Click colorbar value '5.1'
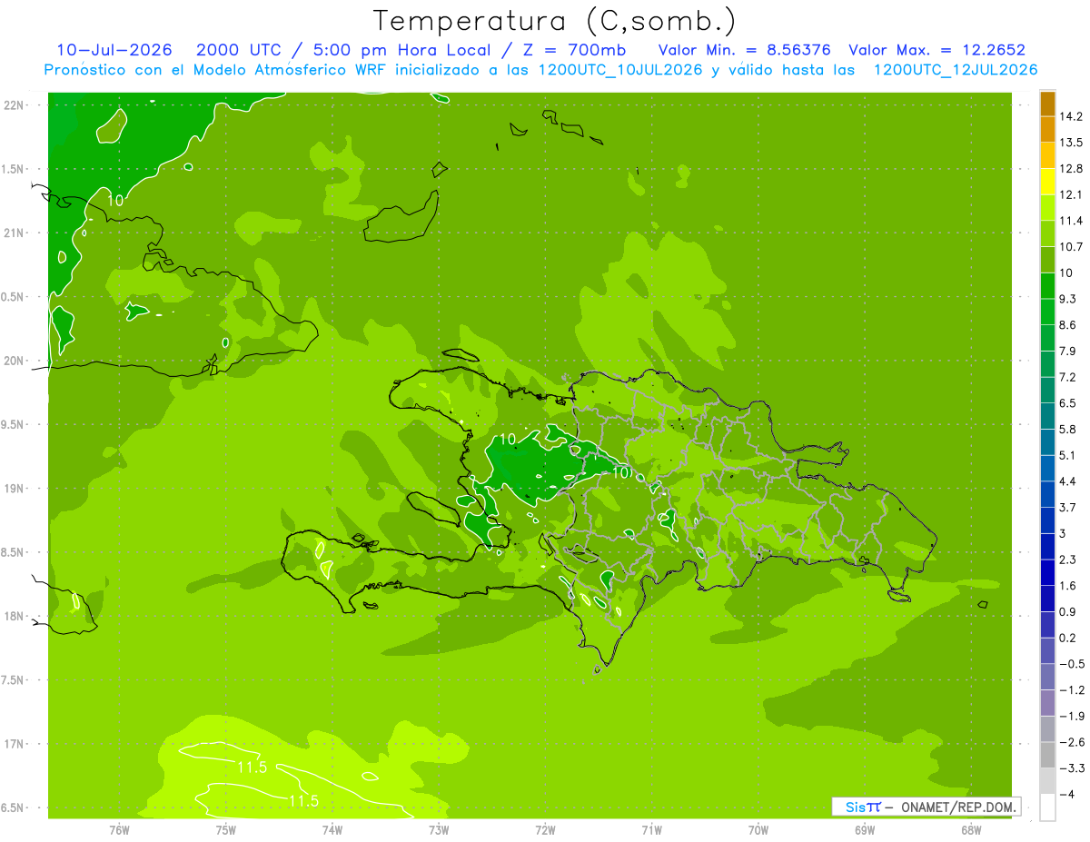 (1068, 455)
